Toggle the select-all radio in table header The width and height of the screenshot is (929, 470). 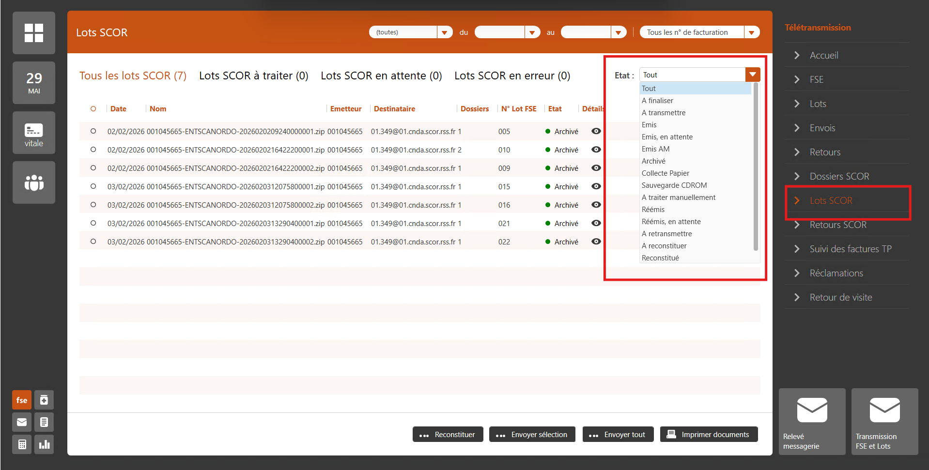(x=93, y=109)
